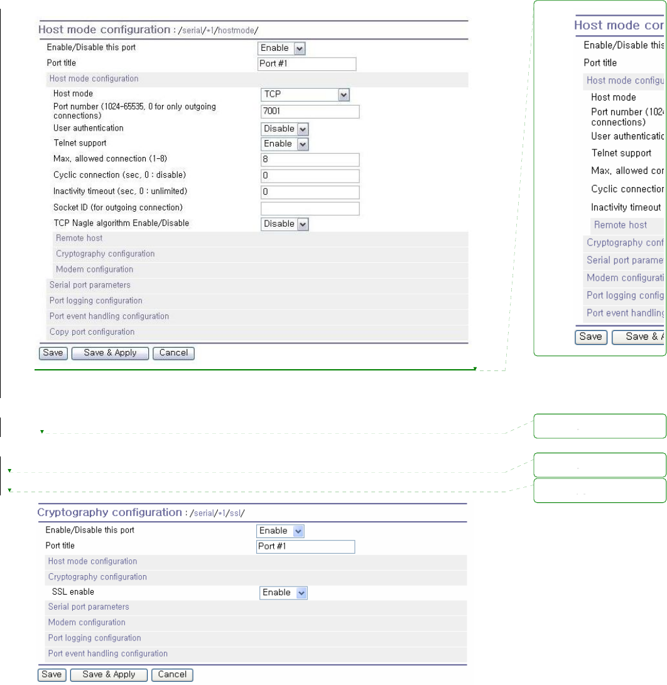Screen dimensions: 667x685
Task: Click Cancel button in Cryptography panel
Action: coord(172,675)
